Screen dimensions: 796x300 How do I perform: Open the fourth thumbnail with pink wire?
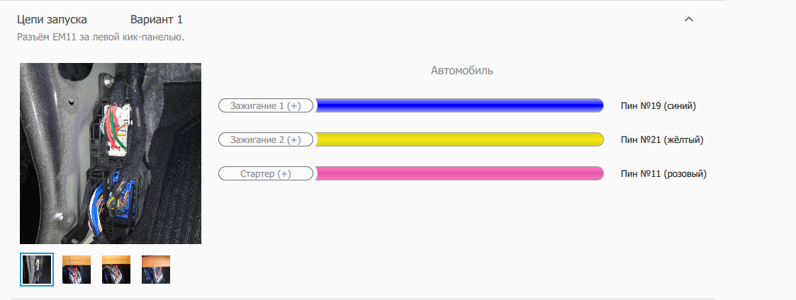(156, 270)
